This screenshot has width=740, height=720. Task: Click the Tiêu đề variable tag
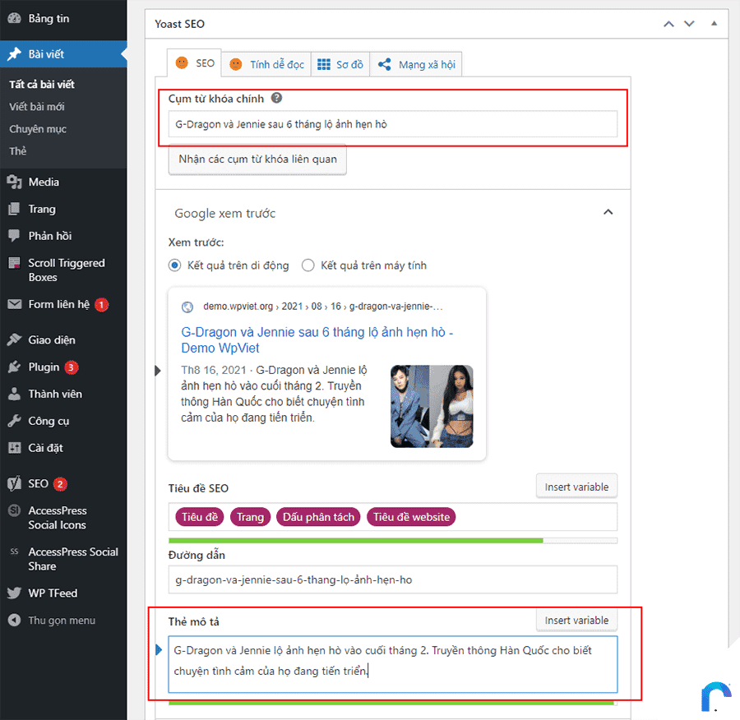200,517
